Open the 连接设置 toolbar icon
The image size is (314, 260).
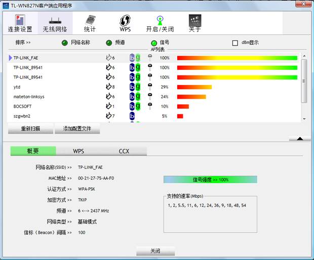(x=20, y=23)
